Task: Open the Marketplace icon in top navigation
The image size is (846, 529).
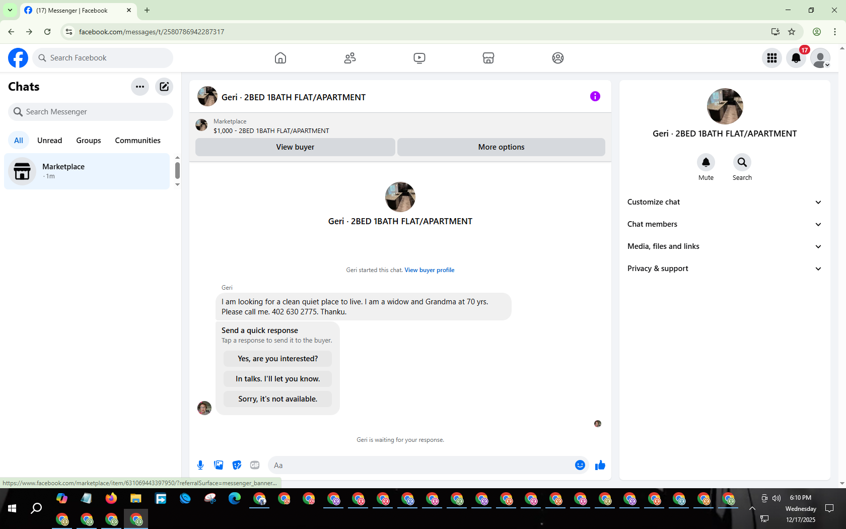Action: tap(488, 58)
